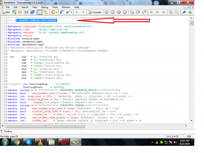The width and height of the screenshot is (204, 153).
Task: Expand the bookmarks dropdown arrow
Action: (56, 12)
